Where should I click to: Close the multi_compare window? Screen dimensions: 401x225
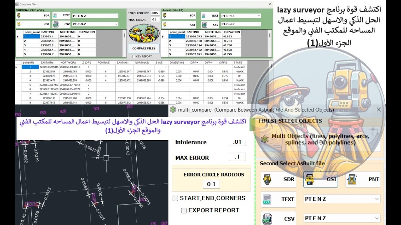[379, 110]
